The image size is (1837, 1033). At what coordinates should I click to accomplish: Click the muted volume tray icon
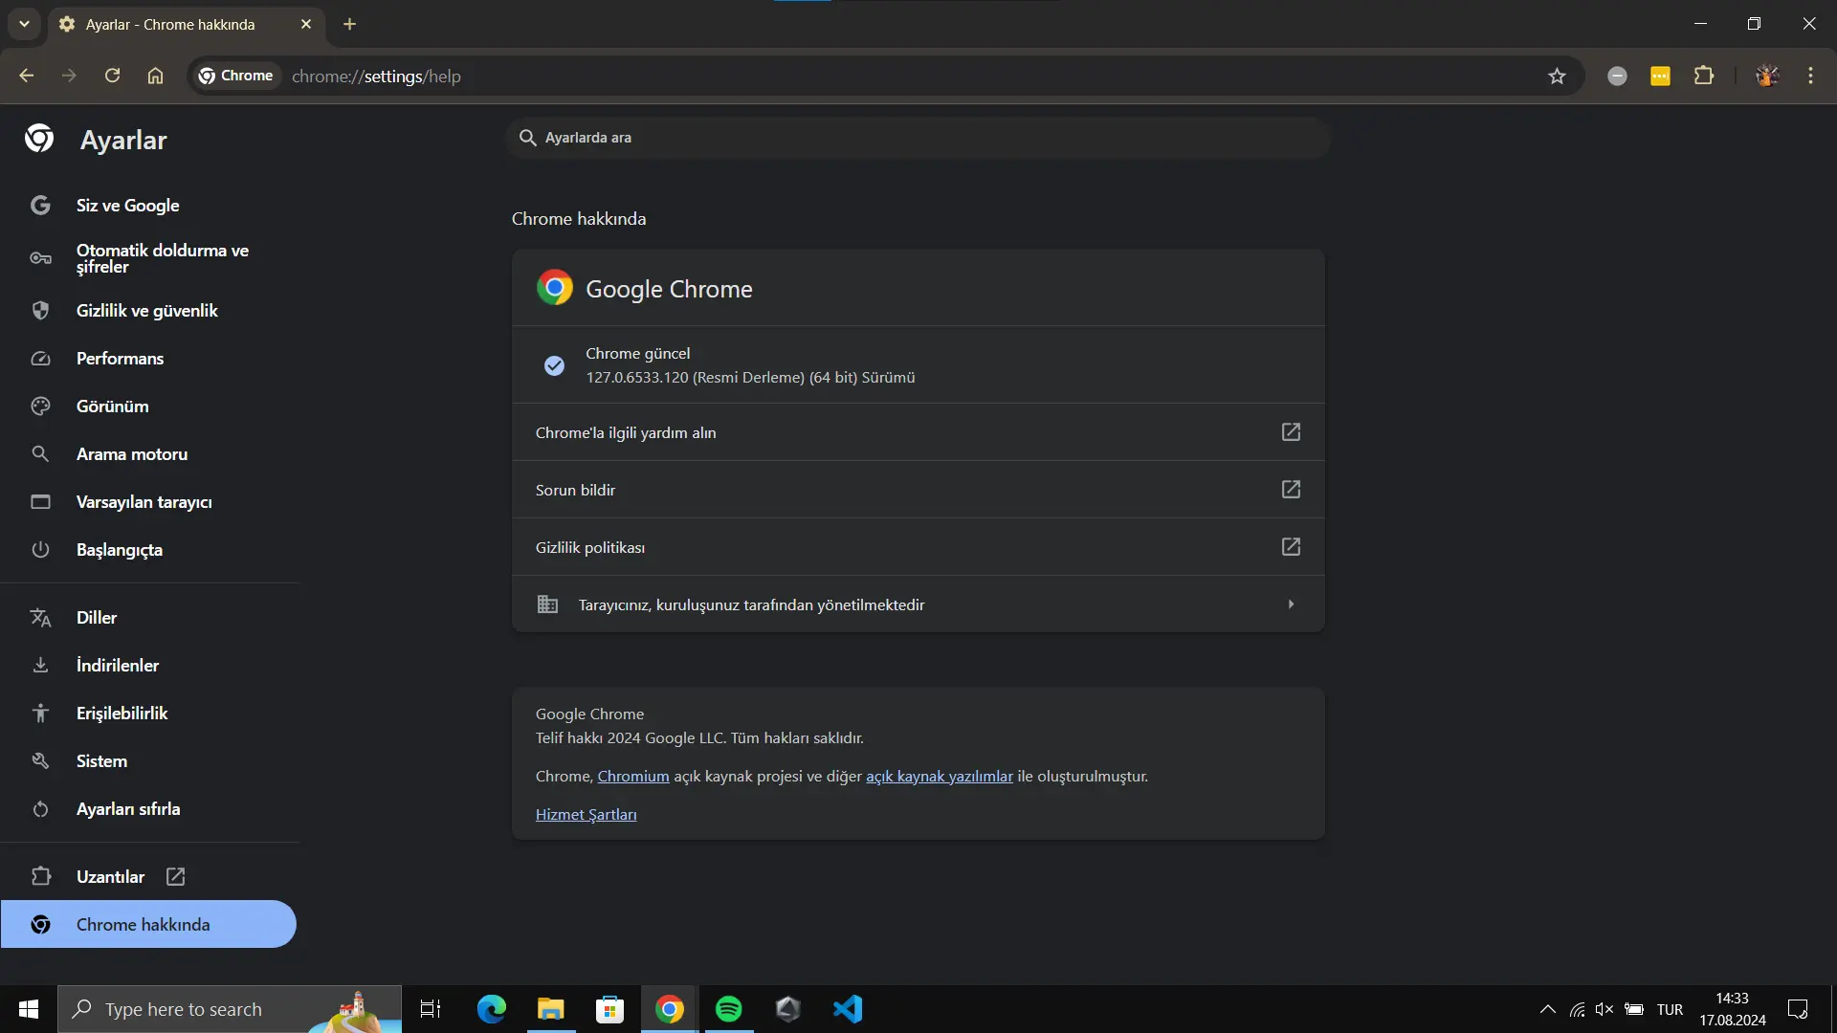[1605, 1009]
